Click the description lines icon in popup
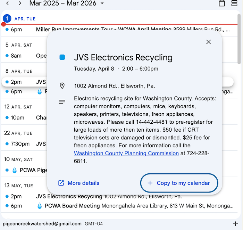Image resolution: width=243 pixels, height=230 pixels. click(62, 102)
